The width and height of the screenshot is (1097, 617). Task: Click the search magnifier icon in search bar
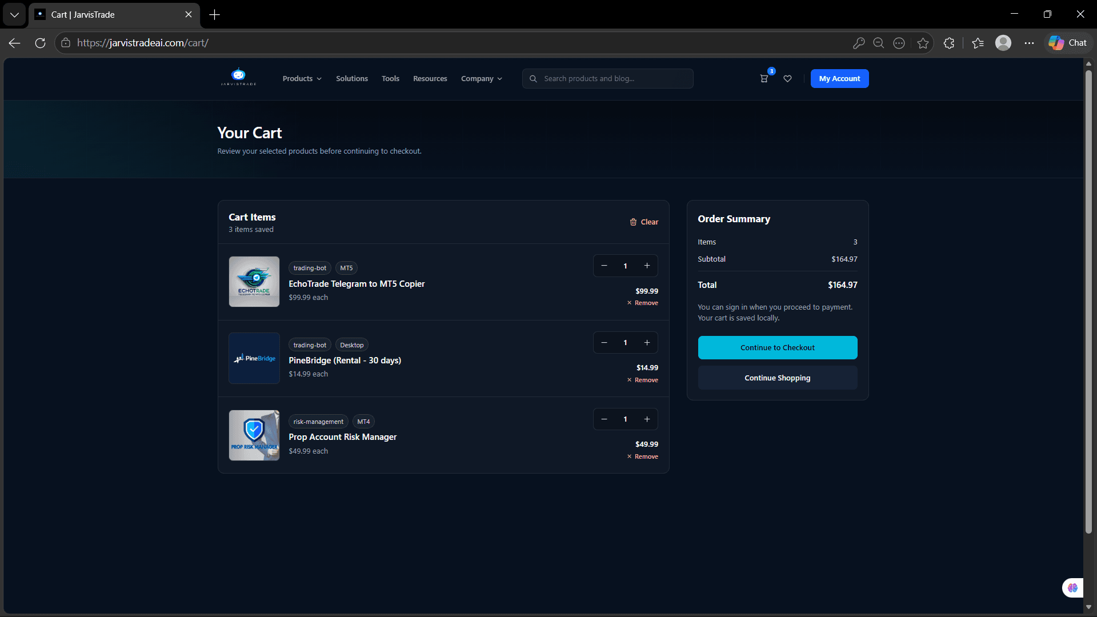(x=533, y=79)
